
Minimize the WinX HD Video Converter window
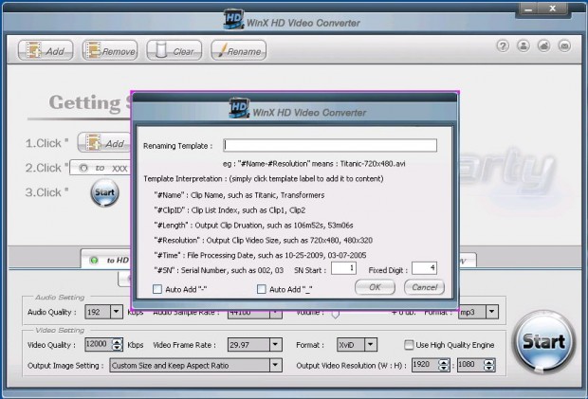(529, 9)
